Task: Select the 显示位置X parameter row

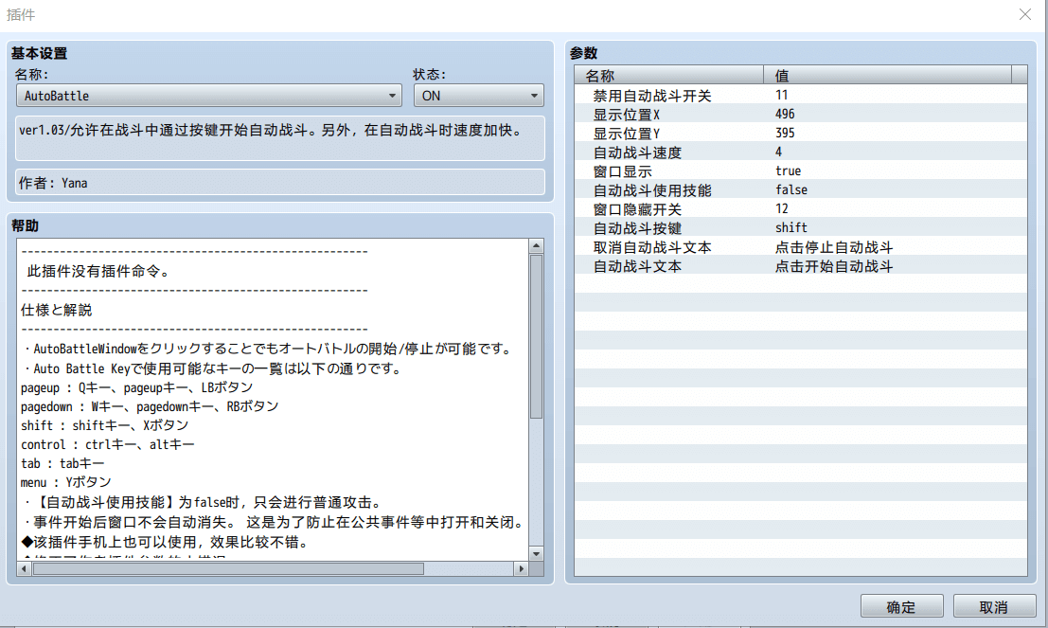Action: (801, 115)
